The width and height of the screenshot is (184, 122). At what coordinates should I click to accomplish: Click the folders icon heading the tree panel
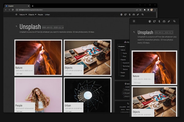[x=125, y=42]
